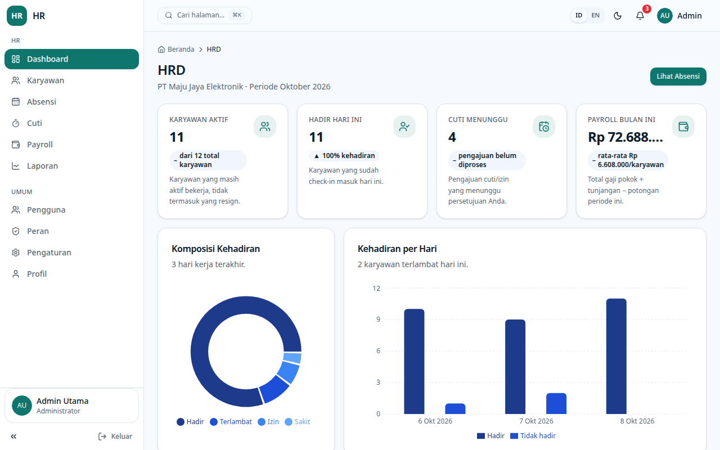This screenshot has height=450, width=720.
Task: Click the AU avatar in top bar
Action: [x=665, y=16]
